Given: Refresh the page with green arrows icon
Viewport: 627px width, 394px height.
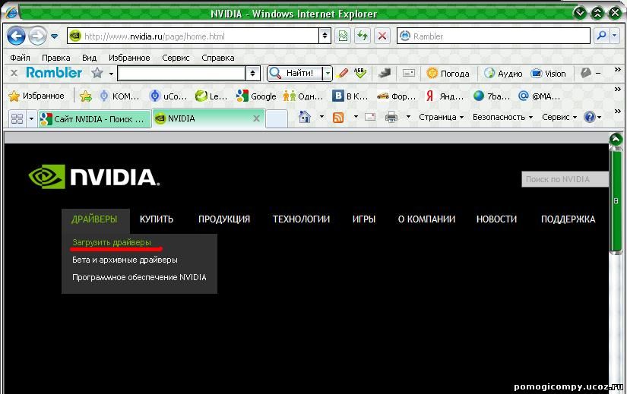Looking at the screenshot, I should click(x=363, y=36).
